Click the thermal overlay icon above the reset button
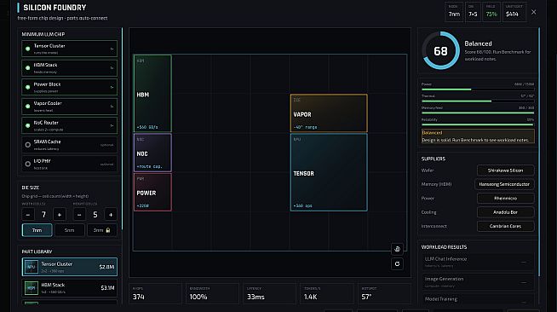This screenshot has width=557, height=312. pos(397,249)
